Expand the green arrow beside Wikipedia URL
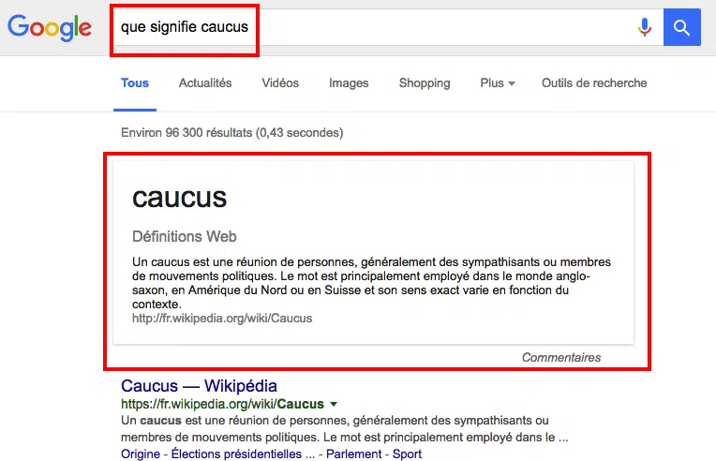Screen dimensions: 716x461 (333, 405)
